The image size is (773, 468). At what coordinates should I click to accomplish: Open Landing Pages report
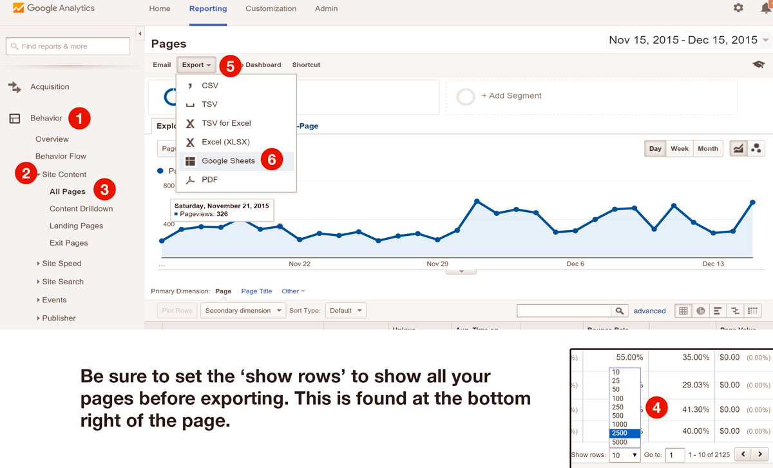click(76, 226)
